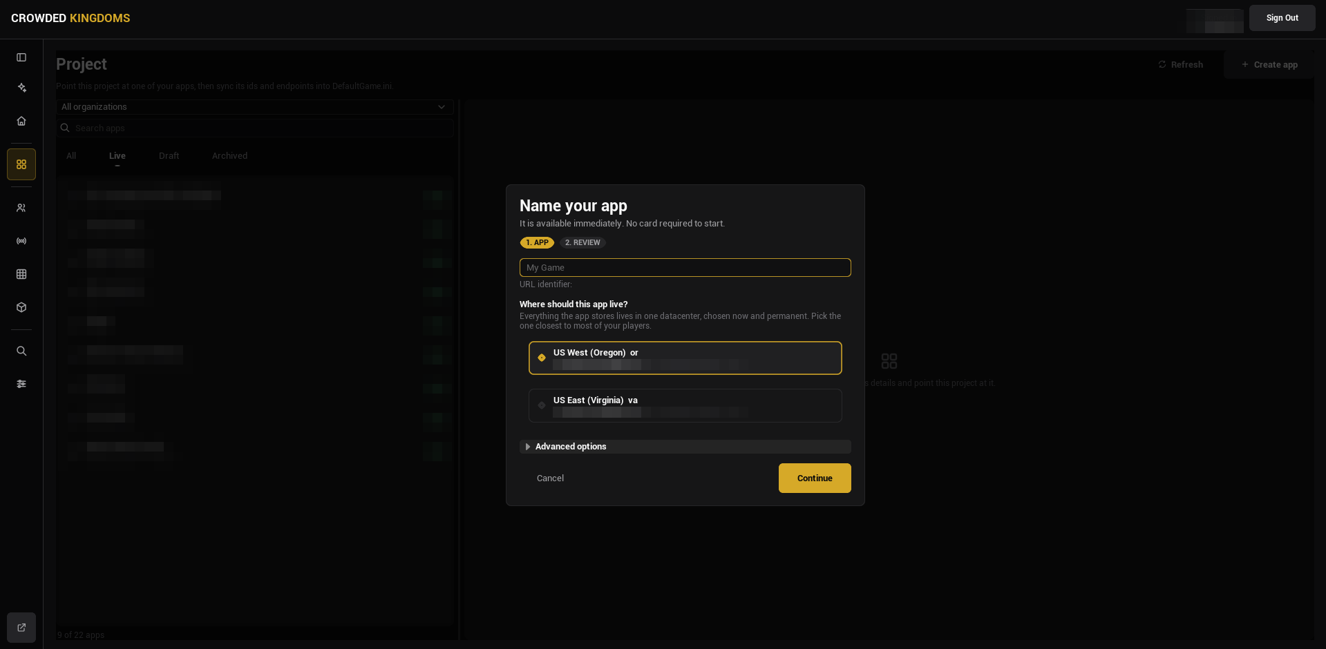This screenshot has height=649, width=1326.
Task: Switch to the All tab
Action: coord(71,156)
